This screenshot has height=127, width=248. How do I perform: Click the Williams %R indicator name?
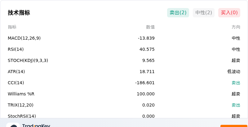point(21,94)
